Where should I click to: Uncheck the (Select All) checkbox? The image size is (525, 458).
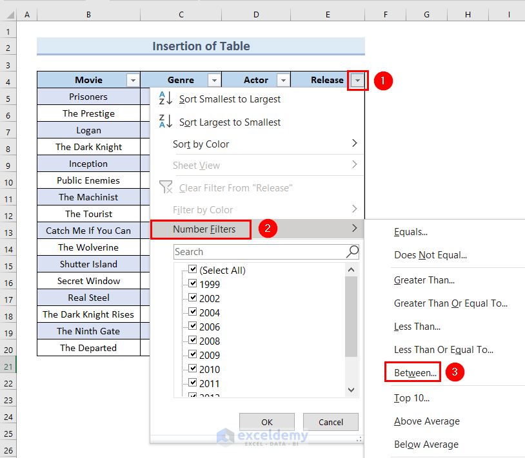tap(192, 270)
